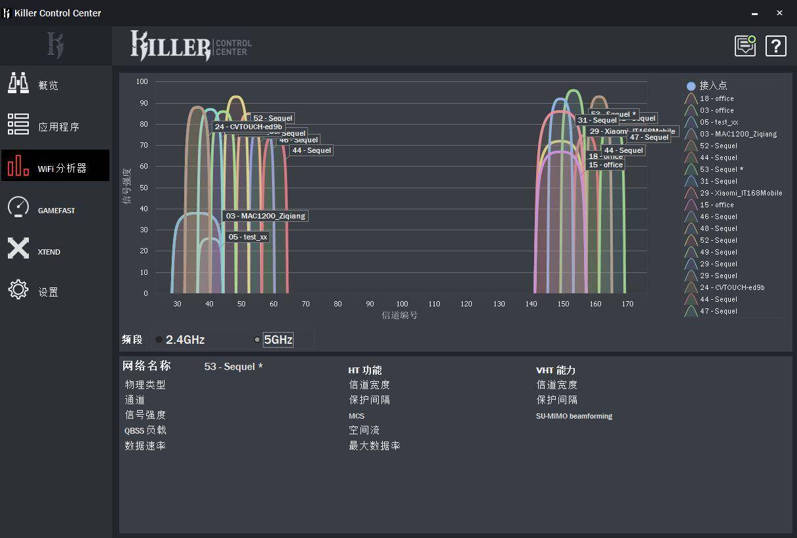Open the system menu via title bar Killer icon
This screenshot has height=538, width=797.
[7, 12]
